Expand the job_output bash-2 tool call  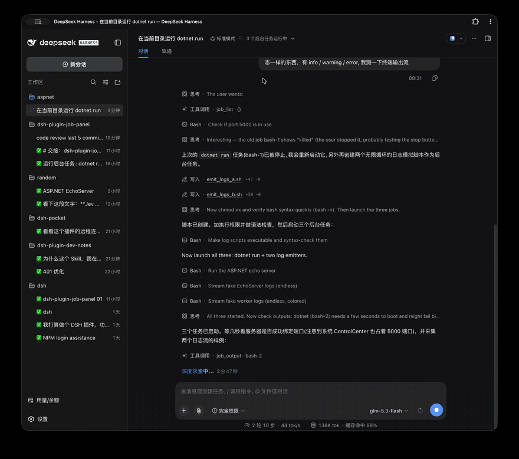(x=222, y=356)
